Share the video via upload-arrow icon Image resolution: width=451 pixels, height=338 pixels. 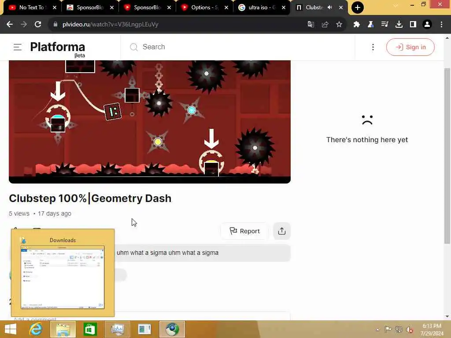[281, 231]
